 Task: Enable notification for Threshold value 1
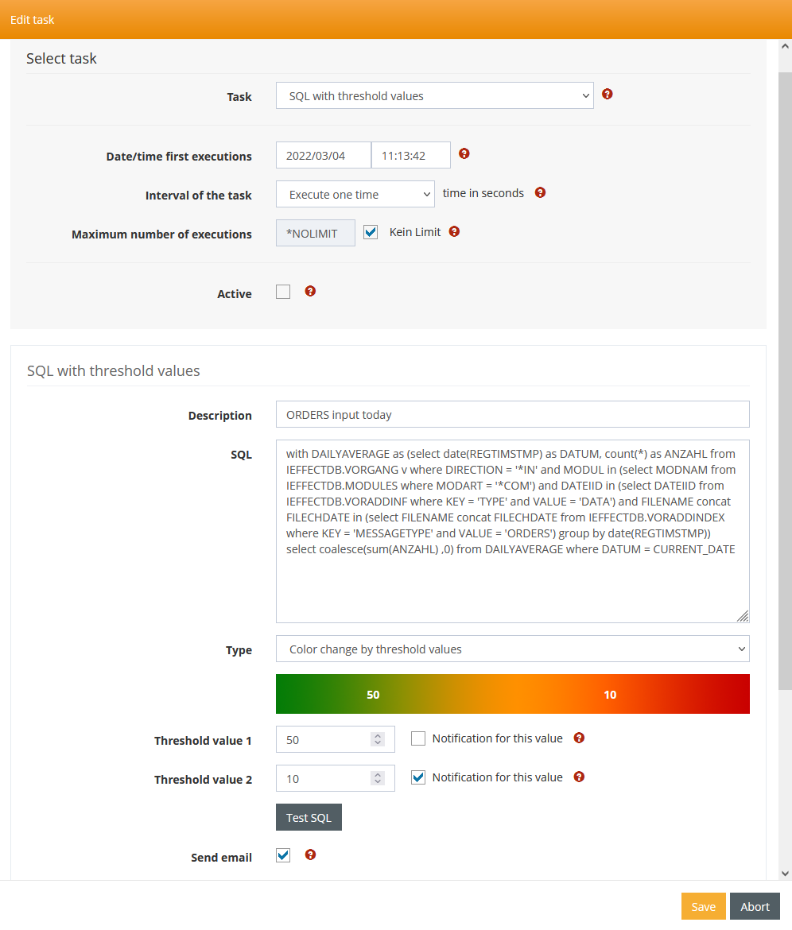click(x=418, y=739)
